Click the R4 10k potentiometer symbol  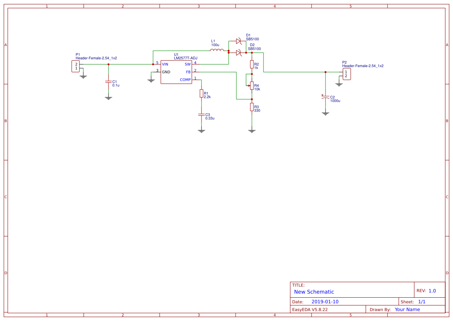tap(251, 86)
